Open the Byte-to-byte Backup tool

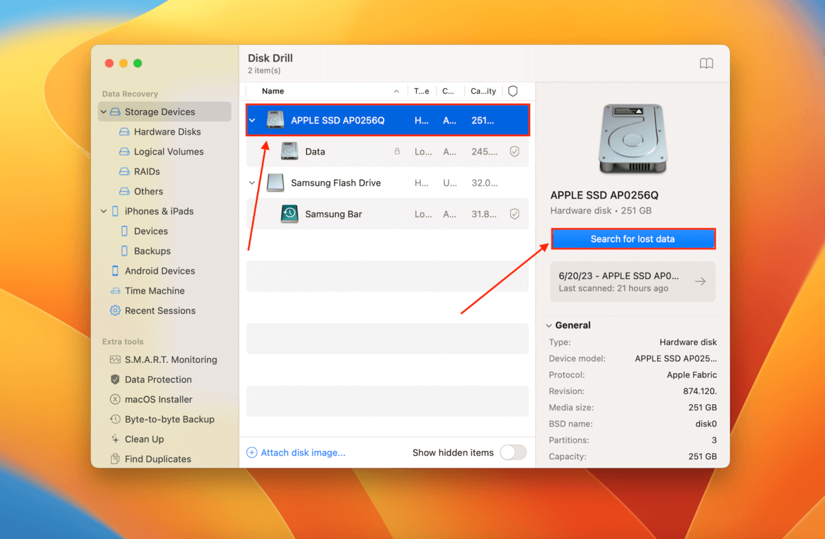(169, 419)
